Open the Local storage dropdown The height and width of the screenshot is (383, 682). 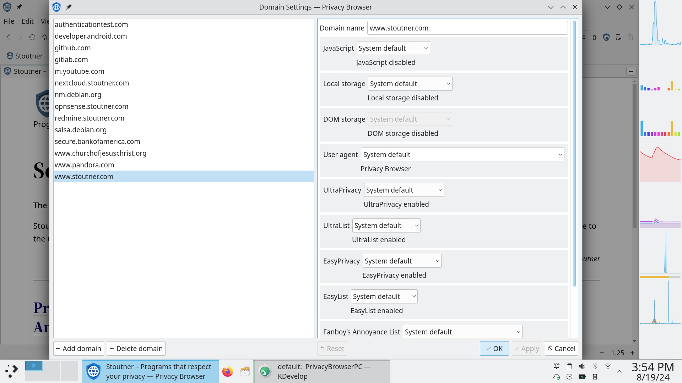pos(410,84)
